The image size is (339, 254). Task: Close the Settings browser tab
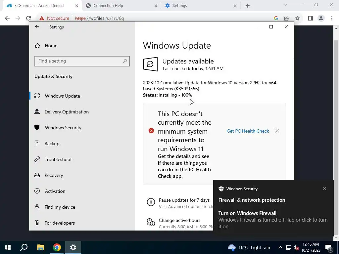pos(235,6)
